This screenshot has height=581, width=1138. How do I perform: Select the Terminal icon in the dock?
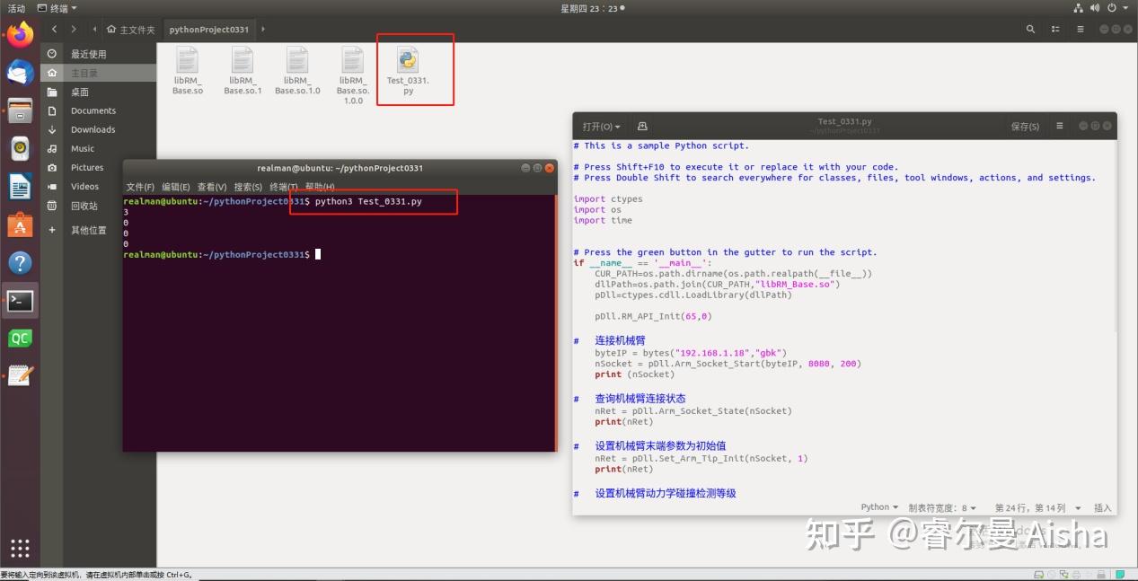(19, 301)
